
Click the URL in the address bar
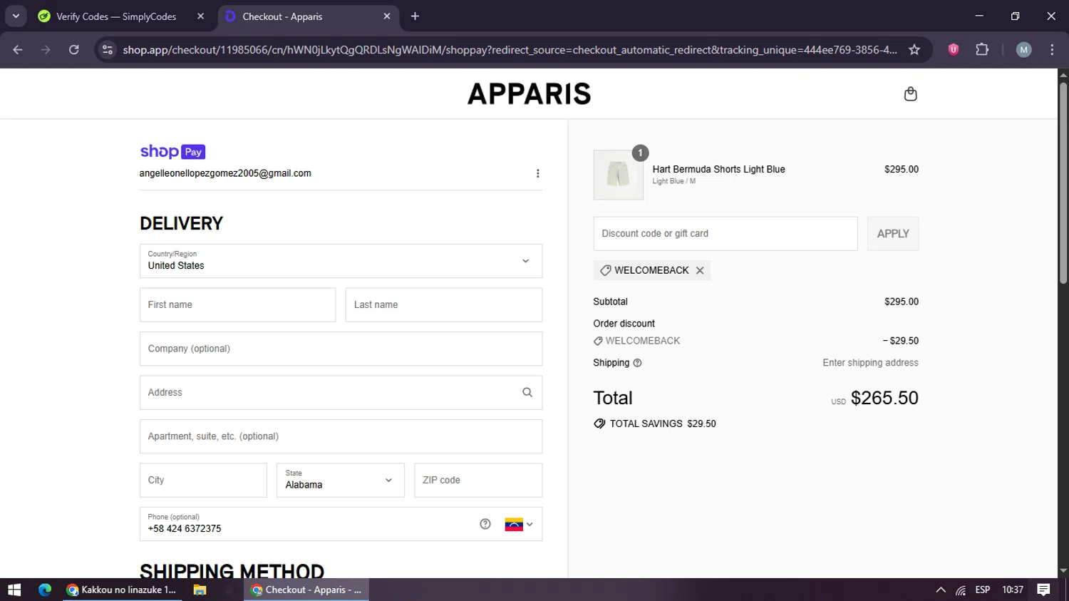coord(510,49)
